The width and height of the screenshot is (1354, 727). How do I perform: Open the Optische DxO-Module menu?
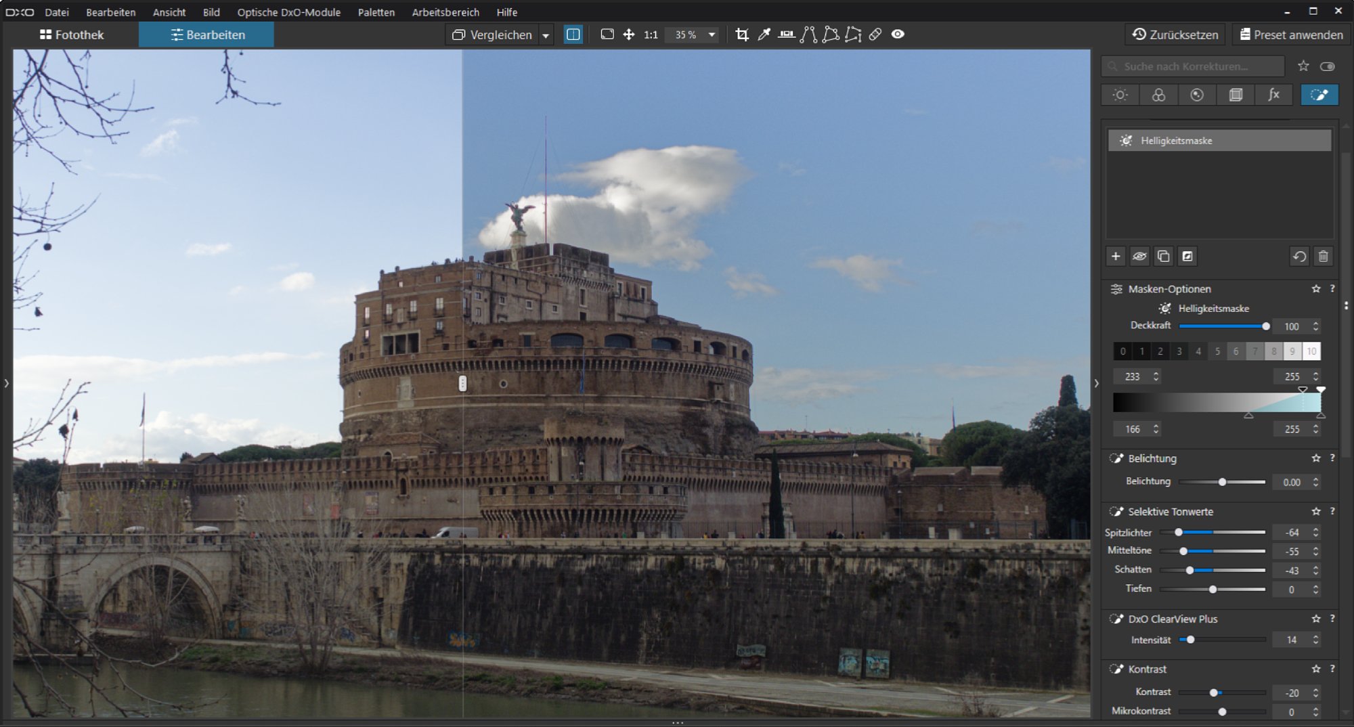tap(288, 12)
